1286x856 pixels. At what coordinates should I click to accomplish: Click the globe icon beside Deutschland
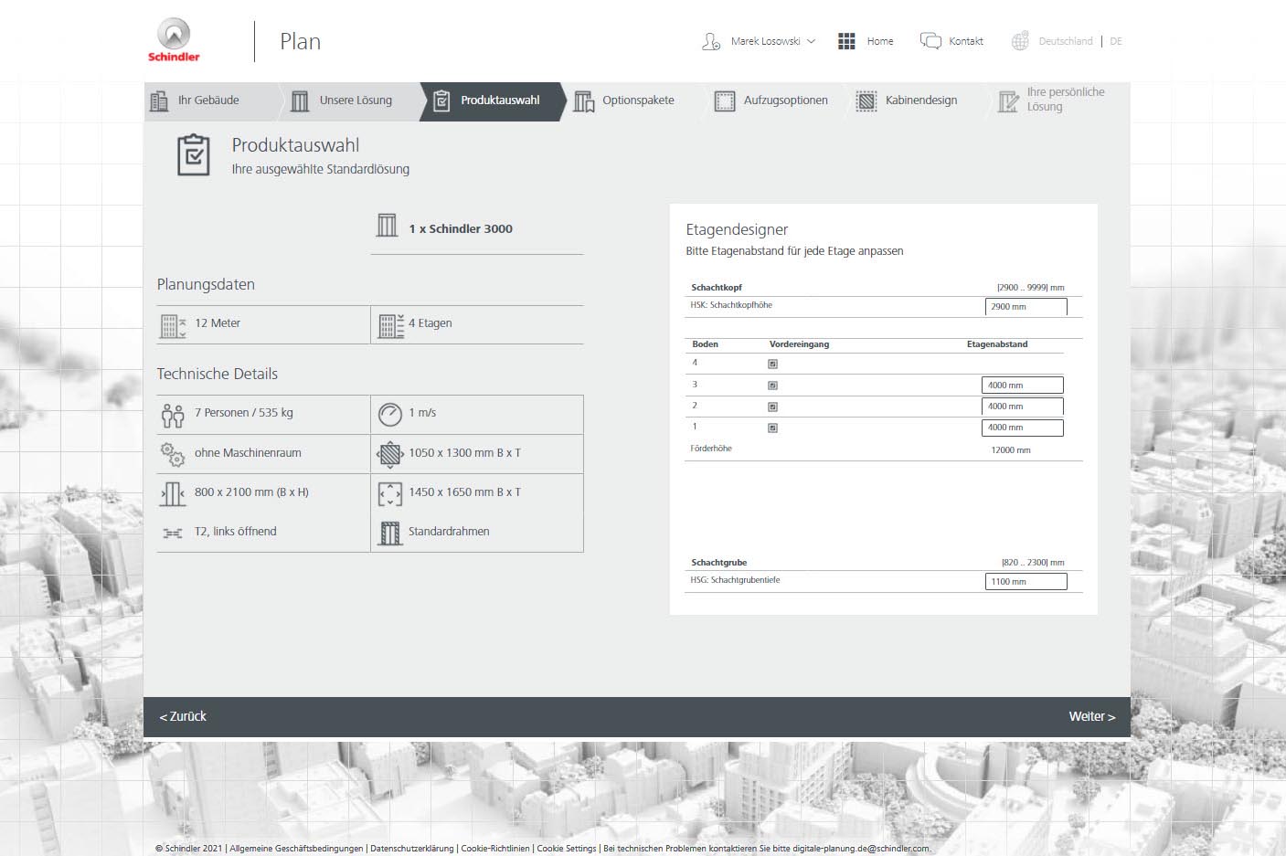click(x=1020, y=41)
